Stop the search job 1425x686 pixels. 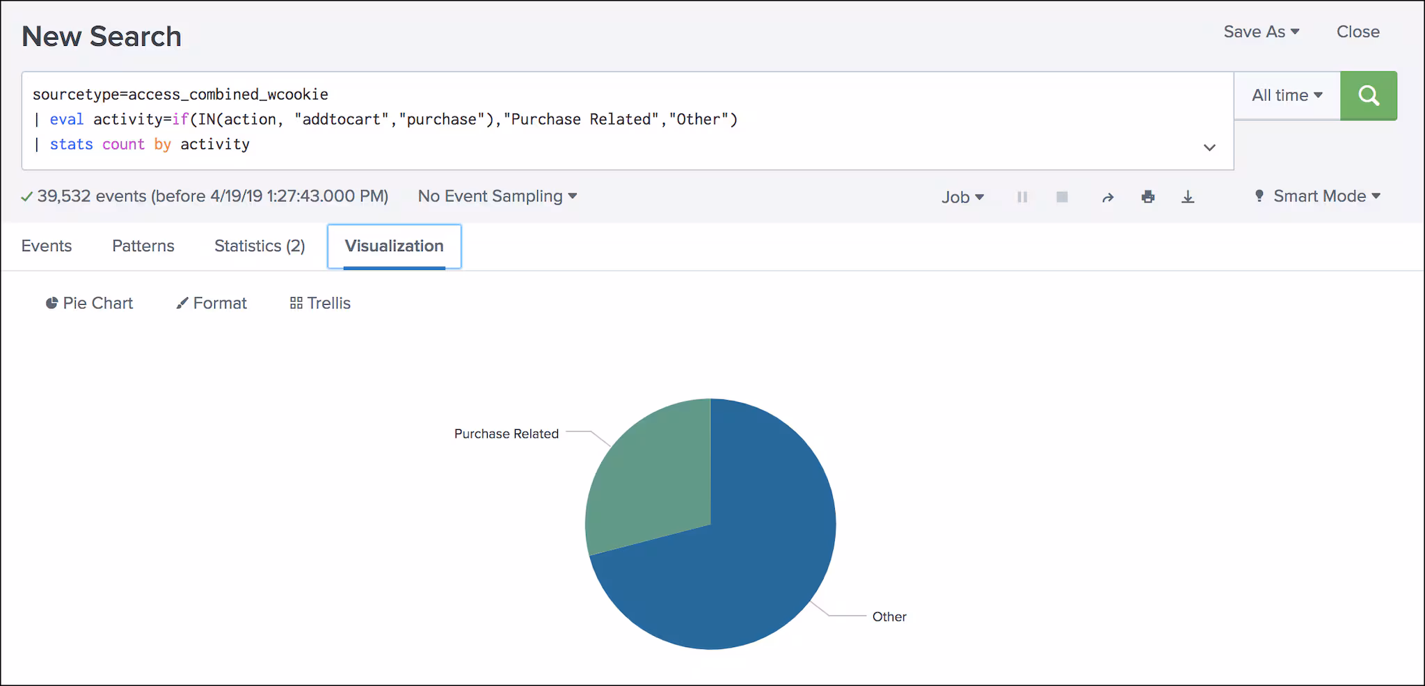[x=1062, y=197]
